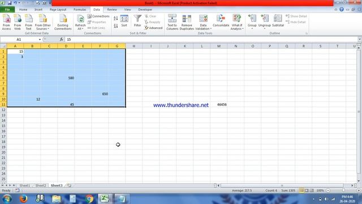Image resolution: width=362 pixels, height=204 pixels.
Task: Open the File tab
Action: pyautogui.click(x=7, y=10)
